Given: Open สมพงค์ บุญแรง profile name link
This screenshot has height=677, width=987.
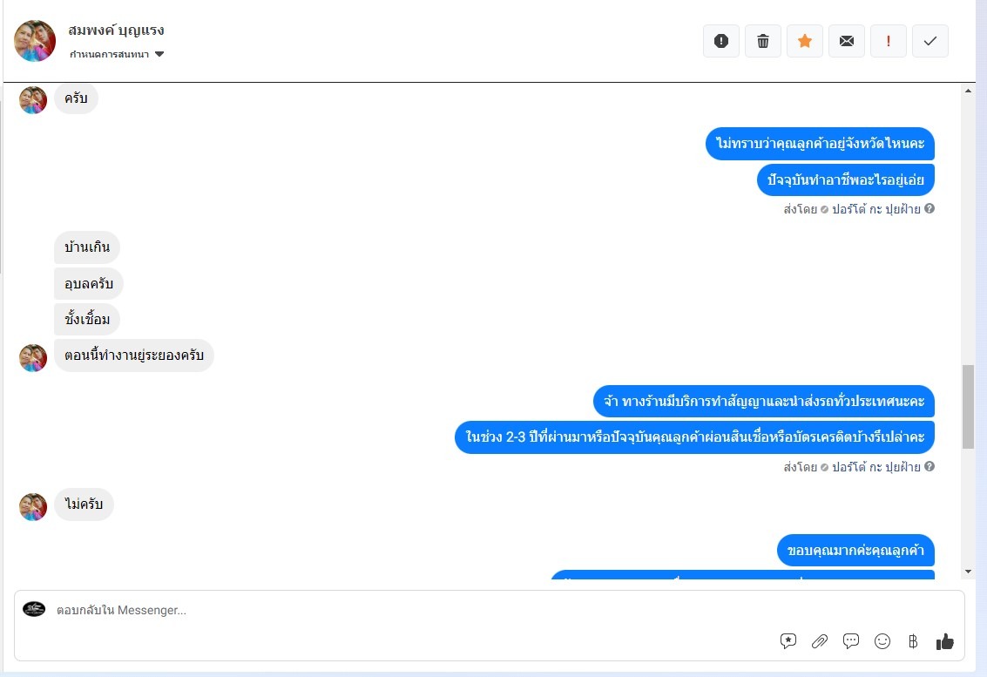Looking at the screenshot, I should (117, 30).
